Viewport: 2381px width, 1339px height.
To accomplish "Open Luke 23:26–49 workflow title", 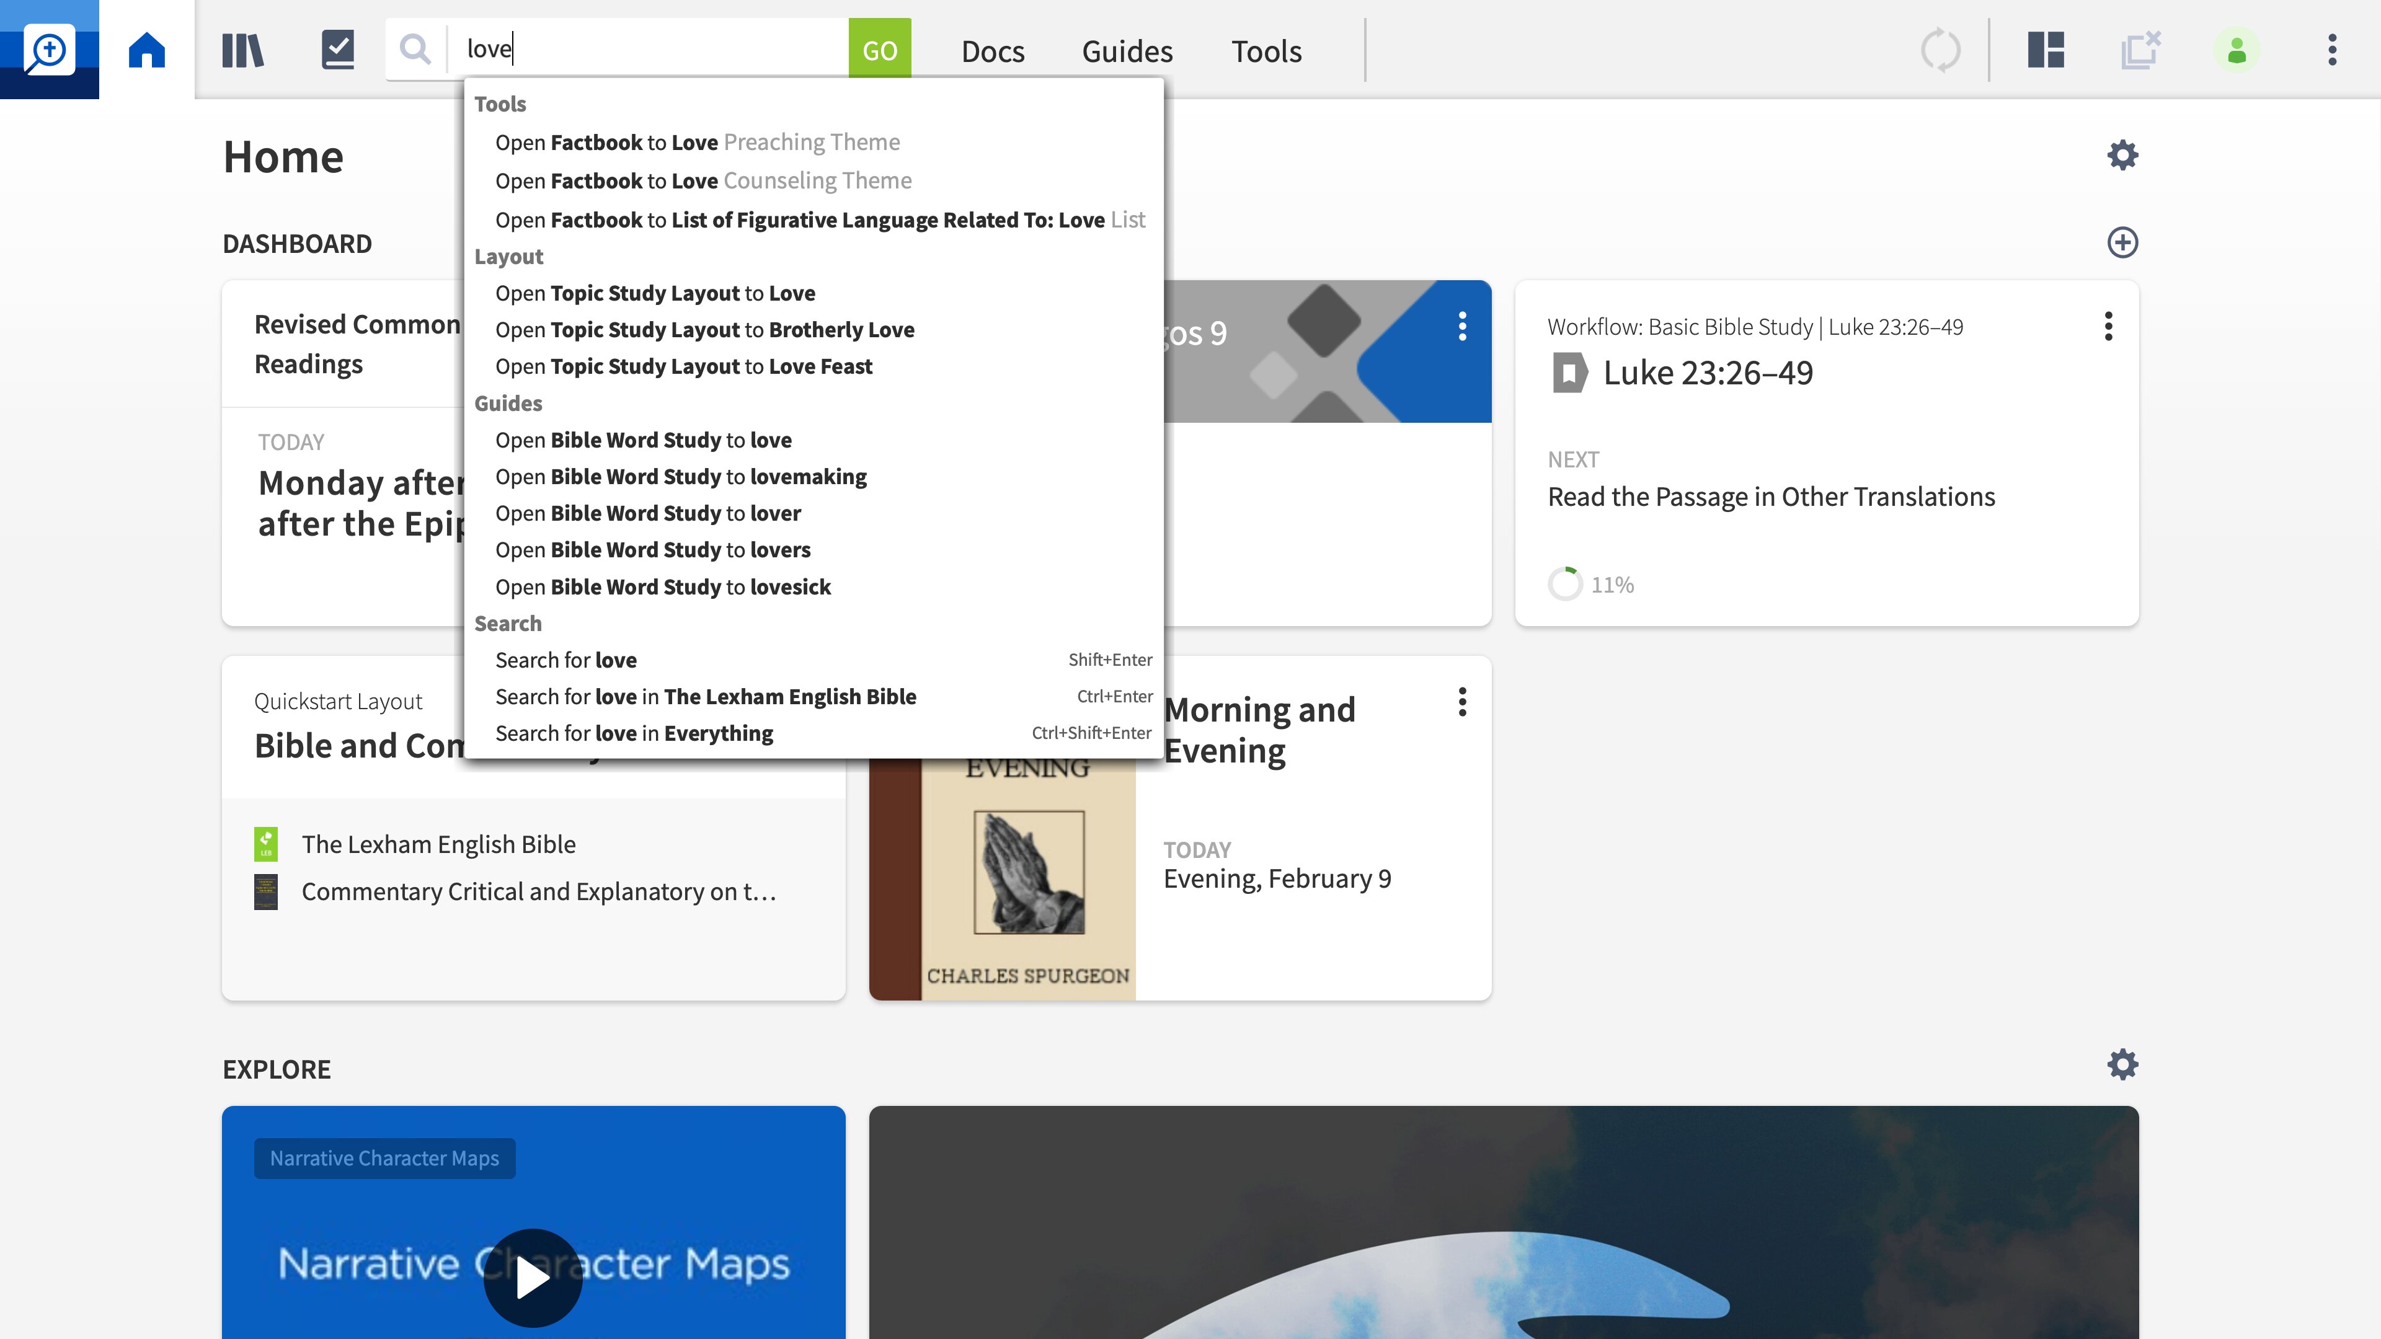I will coord(1708,373).
